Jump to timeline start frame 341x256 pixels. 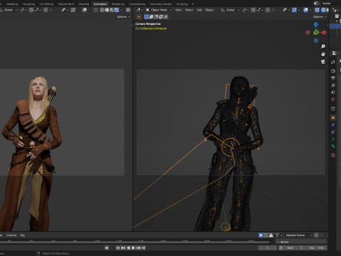[118, 248]
